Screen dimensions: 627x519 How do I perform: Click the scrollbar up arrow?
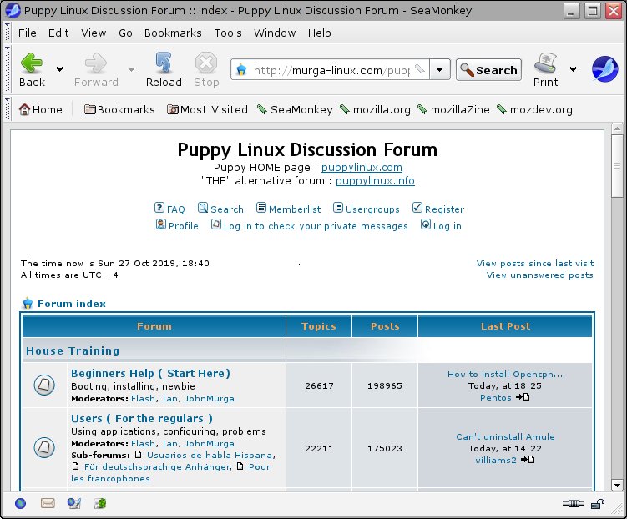tap(617, 128)
